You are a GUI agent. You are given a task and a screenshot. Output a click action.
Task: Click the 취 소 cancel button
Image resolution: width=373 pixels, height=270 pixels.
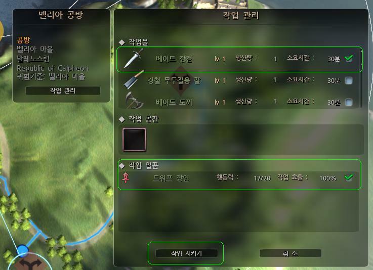click(290, 253)
